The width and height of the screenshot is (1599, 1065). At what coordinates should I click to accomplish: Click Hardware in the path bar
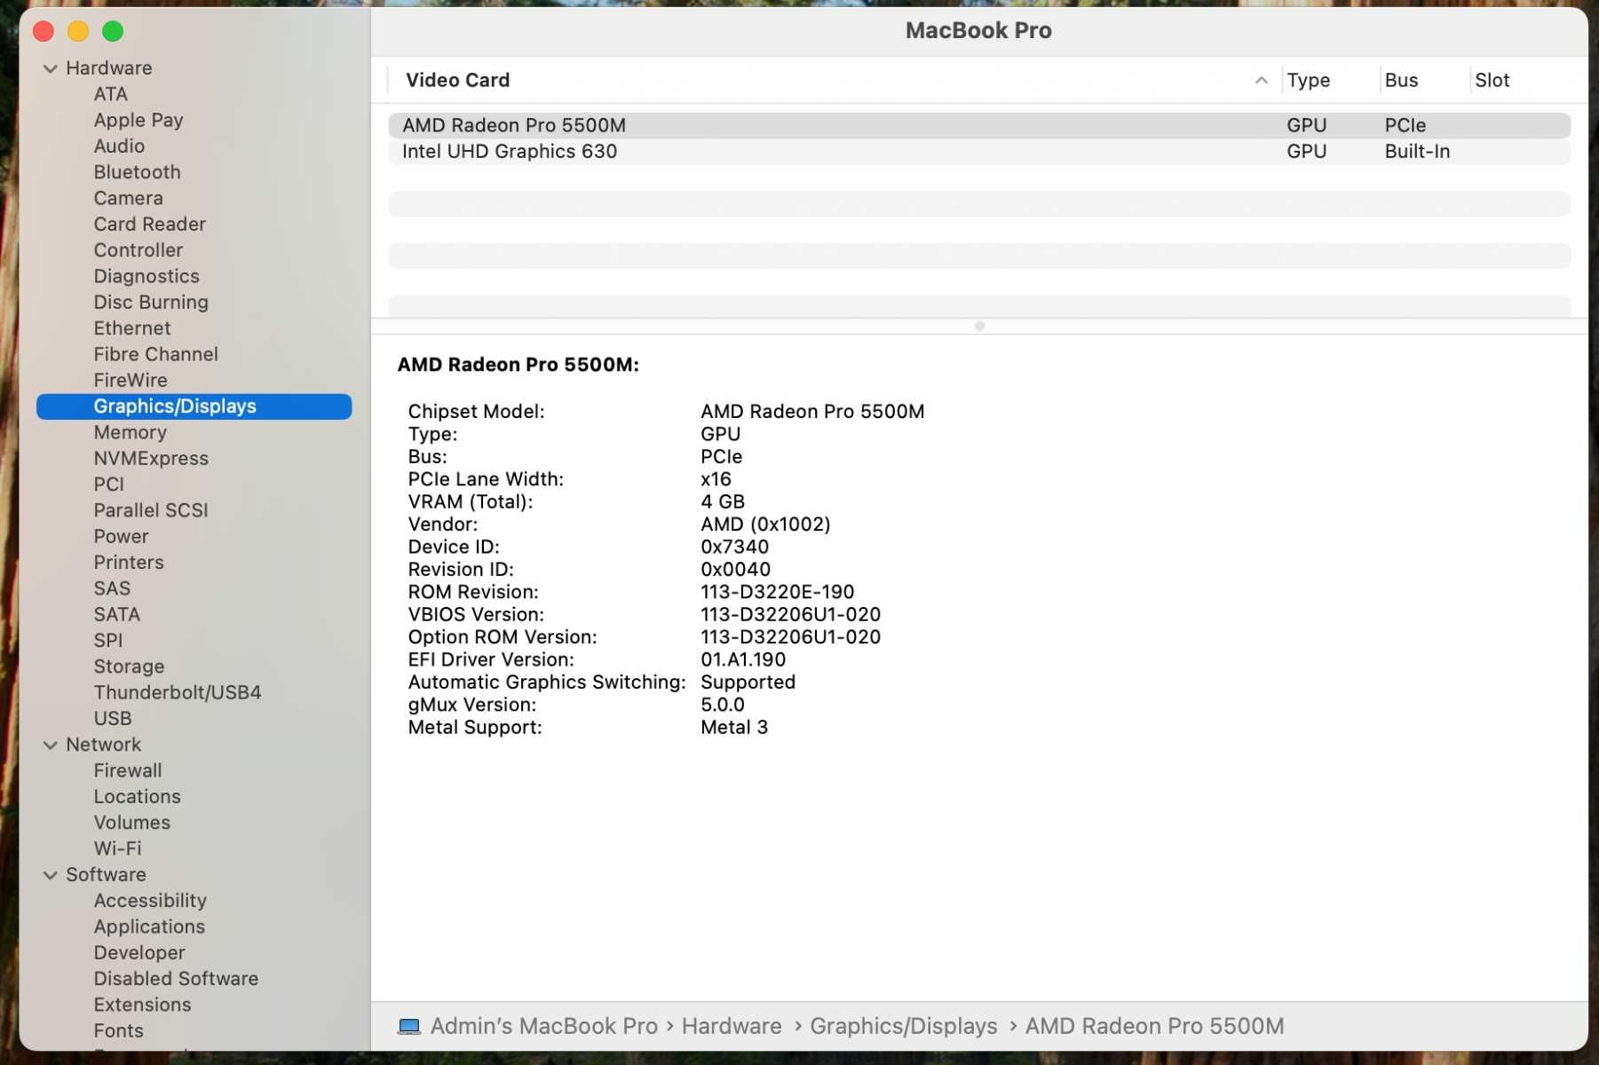(x=732, y=1026)
